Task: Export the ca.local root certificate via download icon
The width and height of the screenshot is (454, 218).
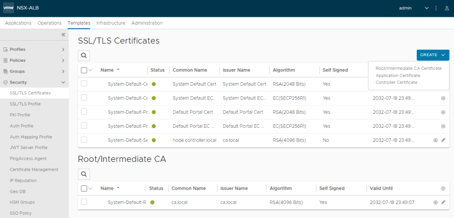Action: pyautogui.click(x=435, y=203)
